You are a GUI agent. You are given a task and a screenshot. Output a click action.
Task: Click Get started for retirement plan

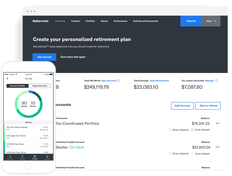(44, 57)
